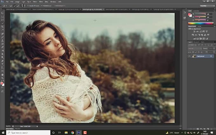Select the Crop tool in the toolbar

(3, 26)
